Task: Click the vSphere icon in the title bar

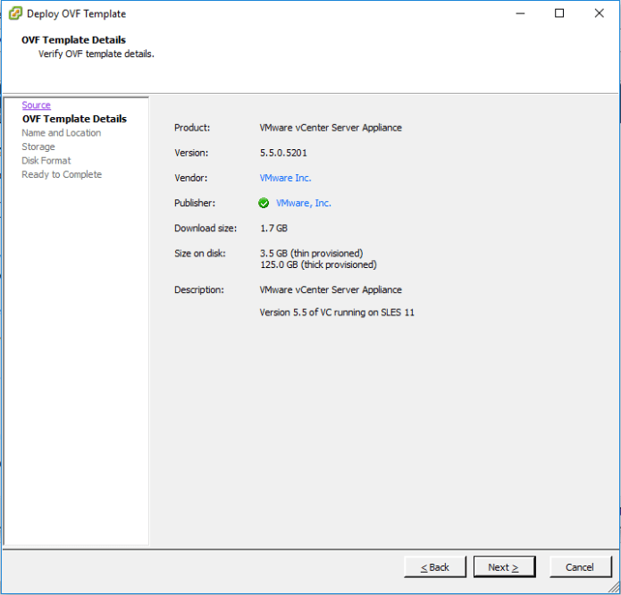Action: [x=15, y=13]
